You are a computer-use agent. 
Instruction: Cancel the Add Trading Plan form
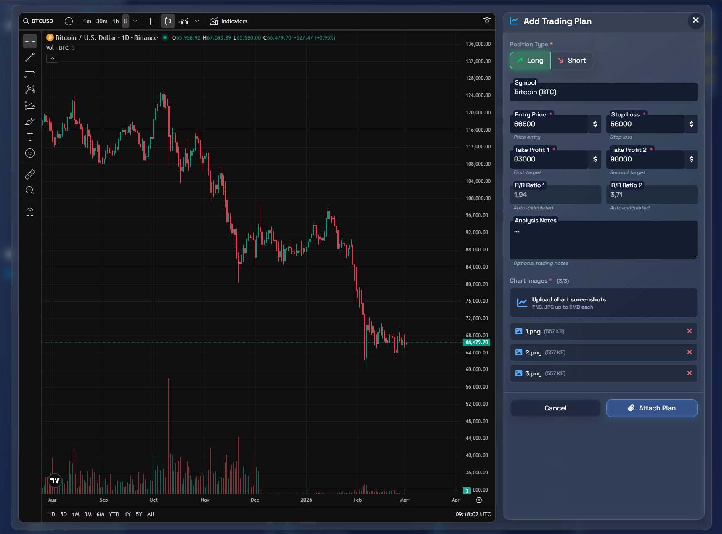[555, 408]
